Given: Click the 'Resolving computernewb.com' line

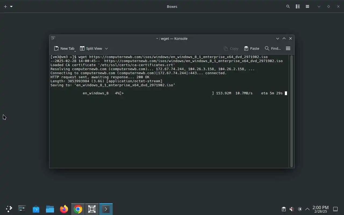Looking at the screenshot, I should tap(152, 69).
